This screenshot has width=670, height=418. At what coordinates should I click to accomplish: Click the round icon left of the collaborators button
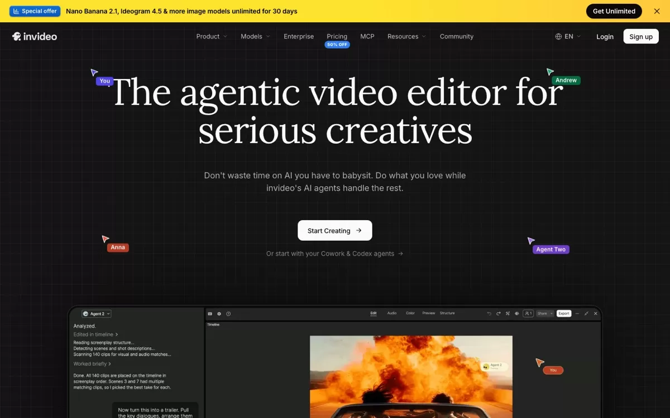[516, 314]
